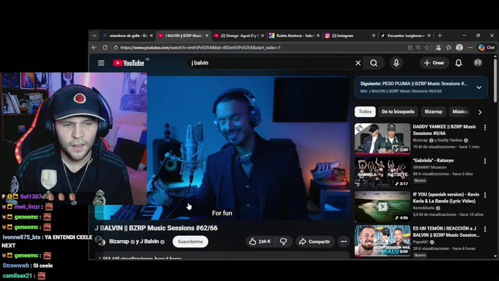
Task: Open the browser extensions icon
Action: click(438, 48)
